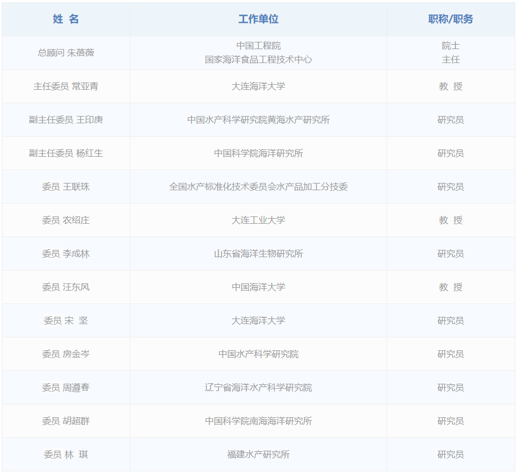Select the cell 主任委员 常亚青

[66, 86]
